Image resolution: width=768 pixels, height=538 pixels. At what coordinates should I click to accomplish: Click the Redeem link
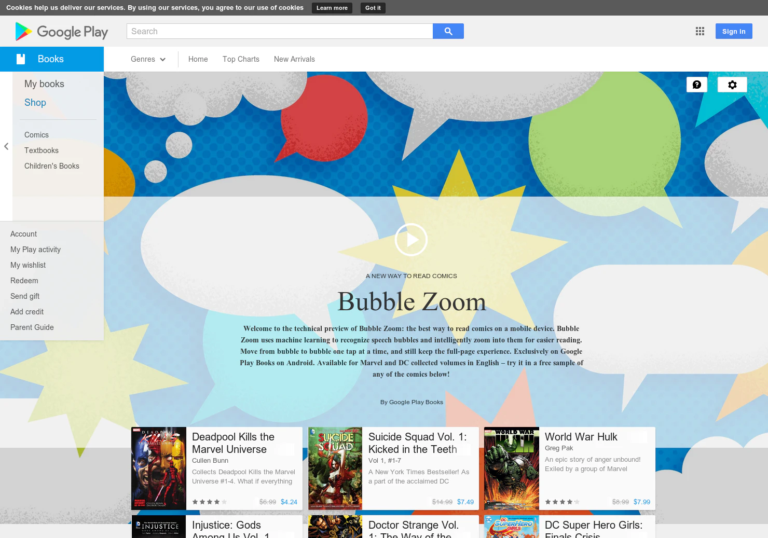(x=24, y=281)
